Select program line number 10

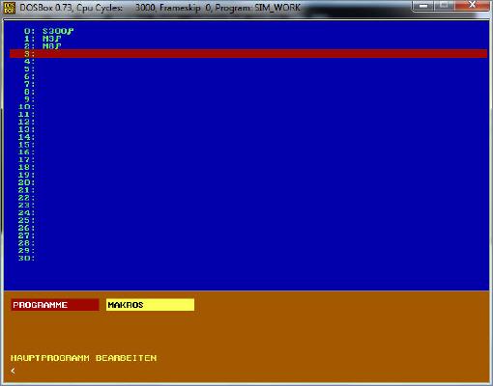point(27,107)
